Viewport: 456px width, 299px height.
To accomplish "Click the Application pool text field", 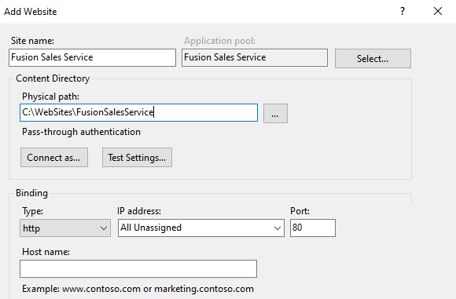I will [x=255, y=57].
